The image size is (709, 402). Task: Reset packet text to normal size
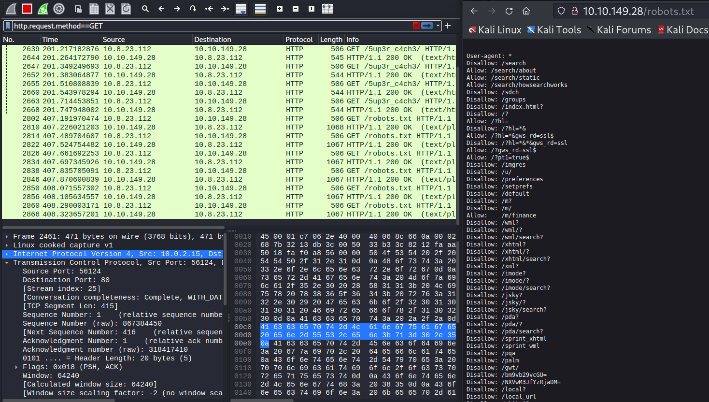[x=312, y=9]
